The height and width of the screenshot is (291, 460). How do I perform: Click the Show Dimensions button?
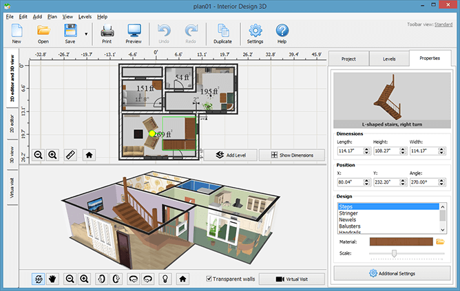[x=292, y=155]
